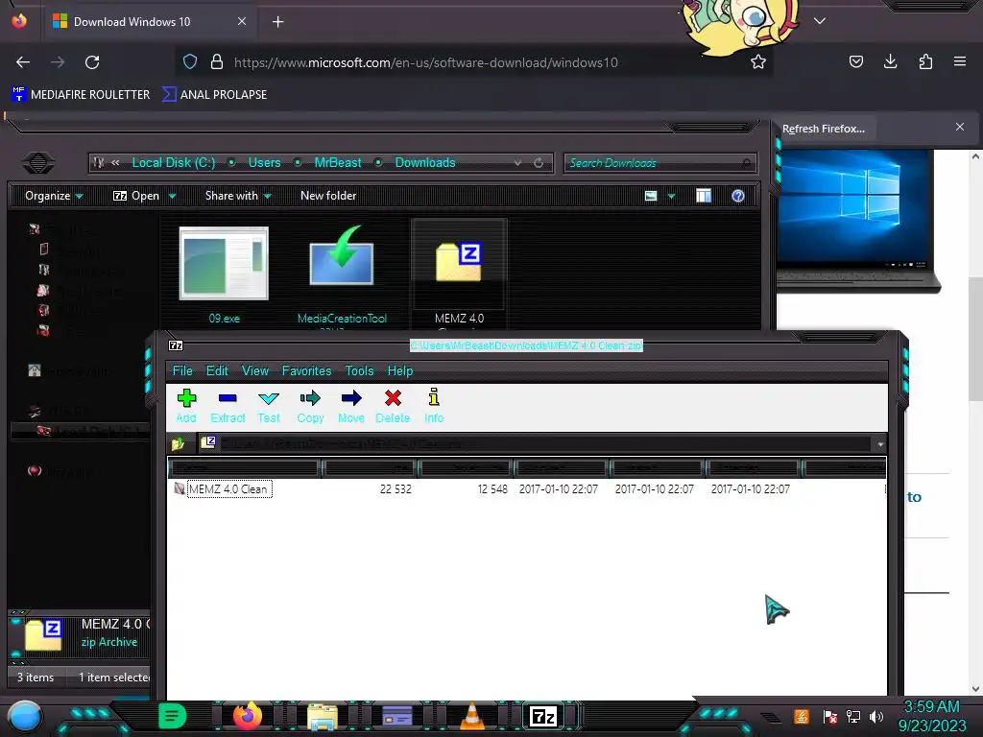Select MEMZ 4.0 Clean row in 7-Zip
Image resolution: width=983 pixels, height=737 pixels.
click(x=527, y=488)
